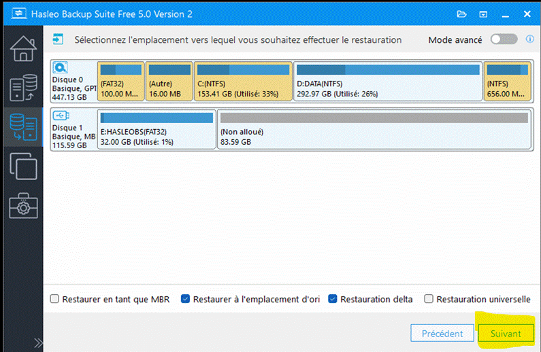Click the Suivant button
The width and height of the screenshot is (541, 352).
[506, 333]
